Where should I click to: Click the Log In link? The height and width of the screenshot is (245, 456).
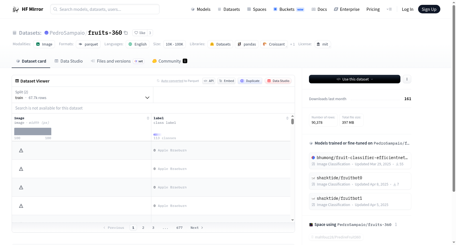click(x=408, y=9)
